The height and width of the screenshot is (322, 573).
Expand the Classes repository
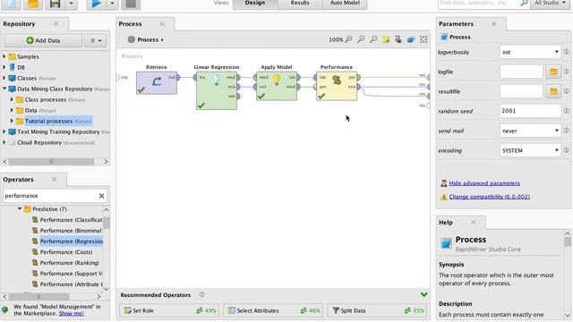(x=4, y=78)
